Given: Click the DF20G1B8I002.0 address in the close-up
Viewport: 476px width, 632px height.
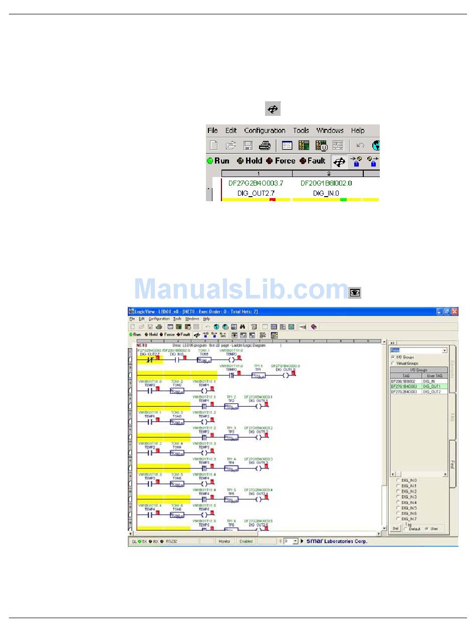Looking at the screenshot, I should tap(326, 184).
